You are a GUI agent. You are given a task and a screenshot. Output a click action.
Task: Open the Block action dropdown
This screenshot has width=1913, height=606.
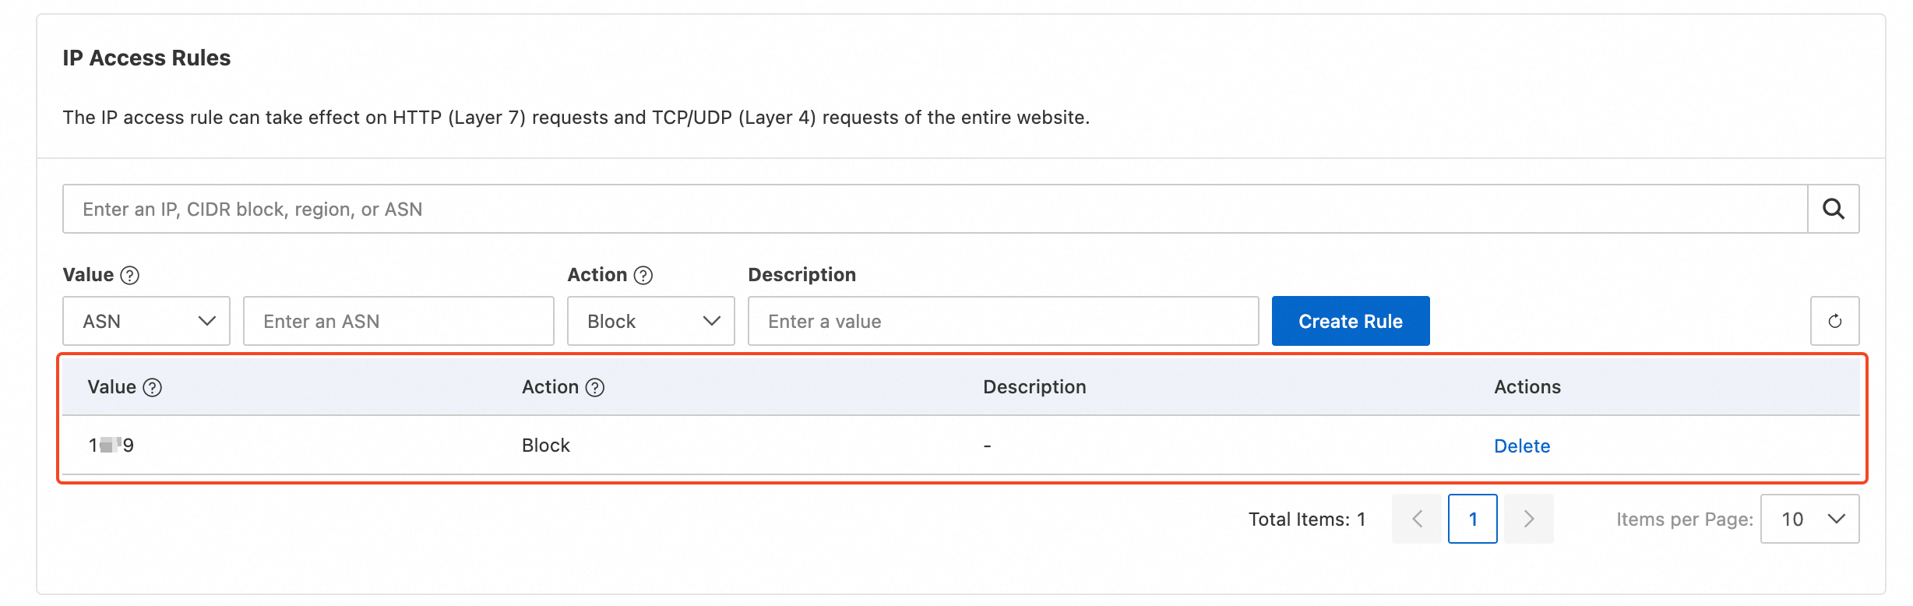pos(651,321)
